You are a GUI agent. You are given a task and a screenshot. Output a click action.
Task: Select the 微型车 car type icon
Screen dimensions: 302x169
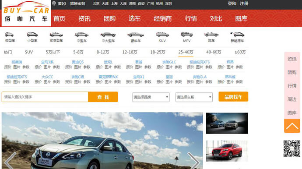[x=10, y=35]
